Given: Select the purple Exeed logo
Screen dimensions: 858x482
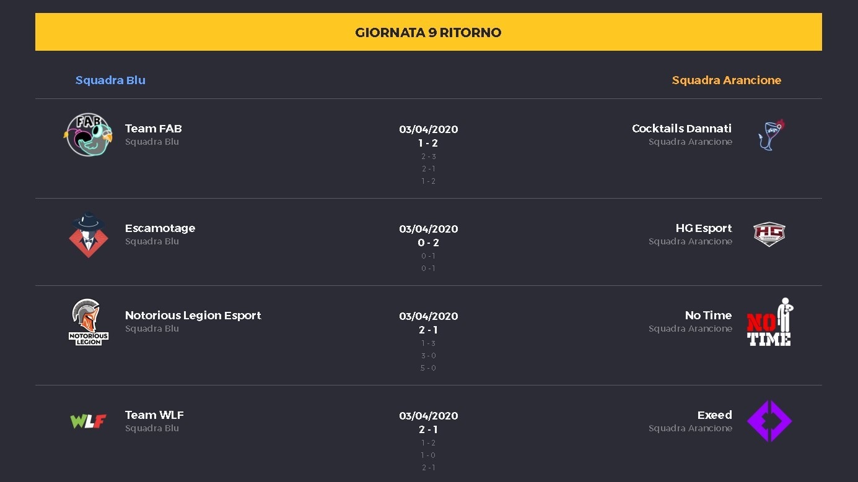Looking at the screenshot, I should point(769,421).
